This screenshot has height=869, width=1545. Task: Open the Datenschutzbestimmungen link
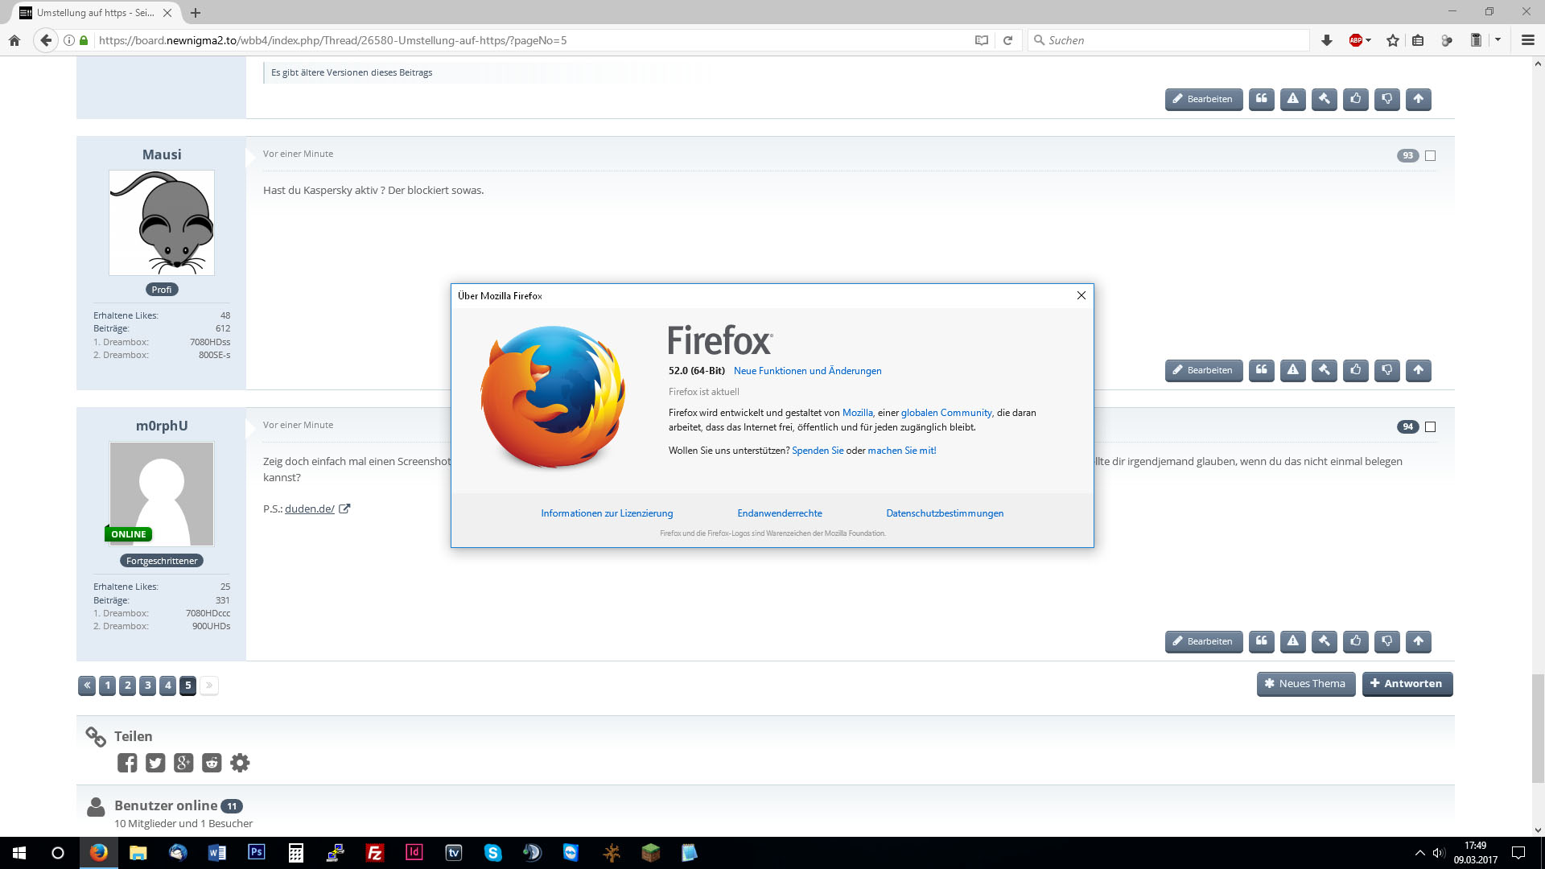tap(945, 513)
